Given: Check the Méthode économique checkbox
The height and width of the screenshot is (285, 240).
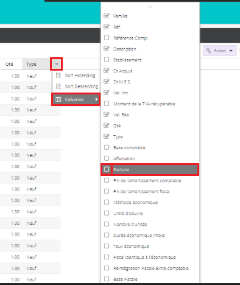Looking at the screenshot, I should coord(107,202).
